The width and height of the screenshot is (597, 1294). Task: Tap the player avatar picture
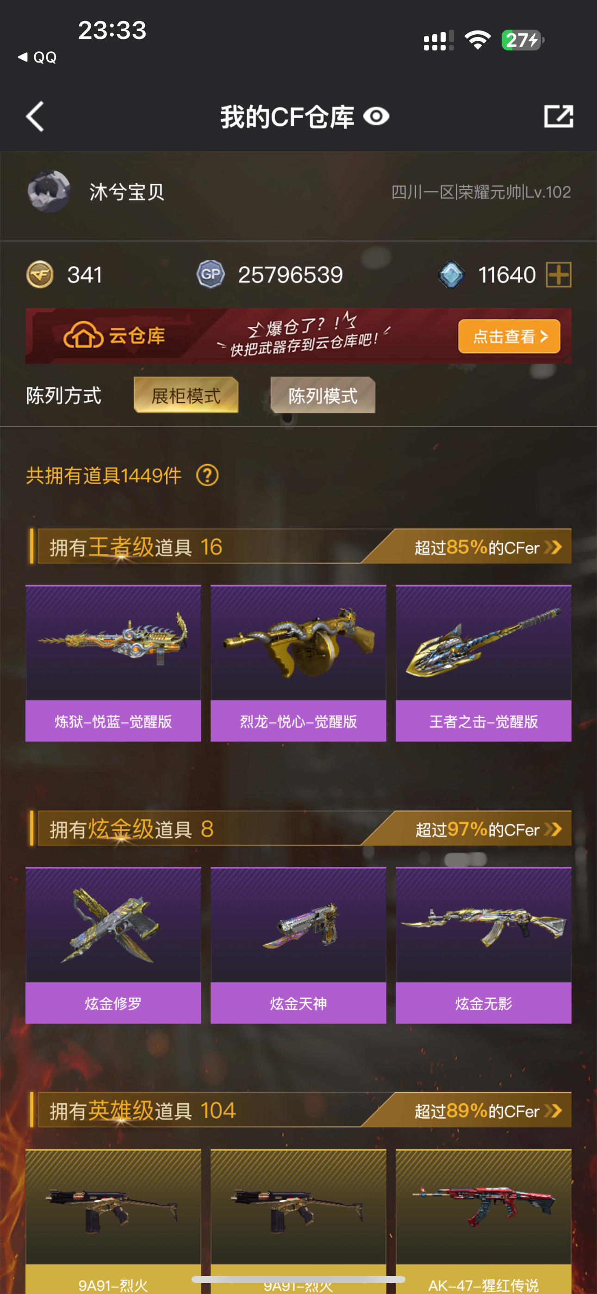(49, 192)
